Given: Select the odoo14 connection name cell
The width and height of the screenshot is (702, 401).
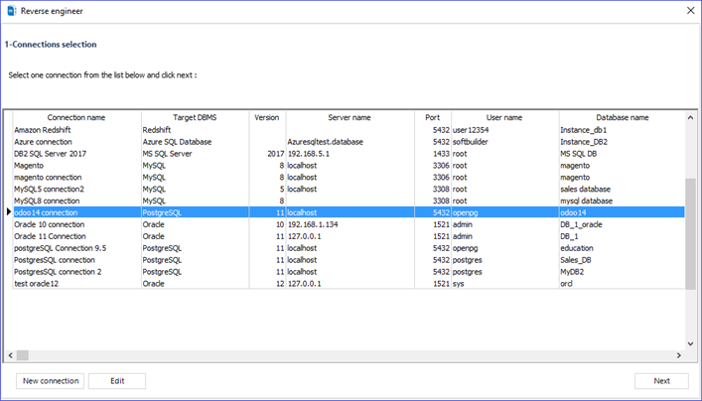Looking at the screenshot, I should click(76, 212).
